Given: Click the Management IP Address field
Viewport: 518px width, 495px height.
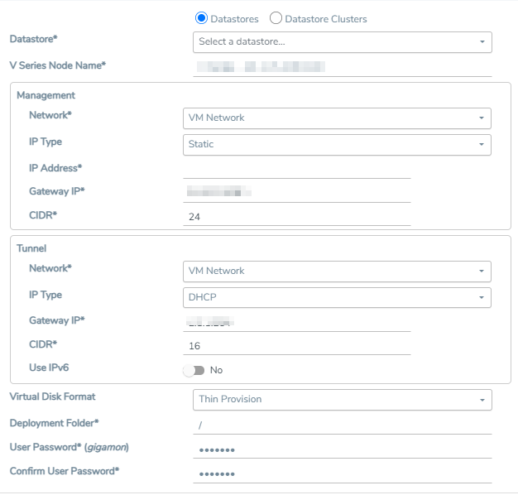Looking at the screenshot, I should pyautogui.click(x=297, y=169).
